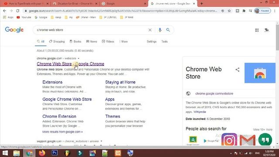Open Google Classroom related search thumbnail
Image resolution: width=279 pixels, height=157 pixels.
pyautogui.click(x=193, y=140)
